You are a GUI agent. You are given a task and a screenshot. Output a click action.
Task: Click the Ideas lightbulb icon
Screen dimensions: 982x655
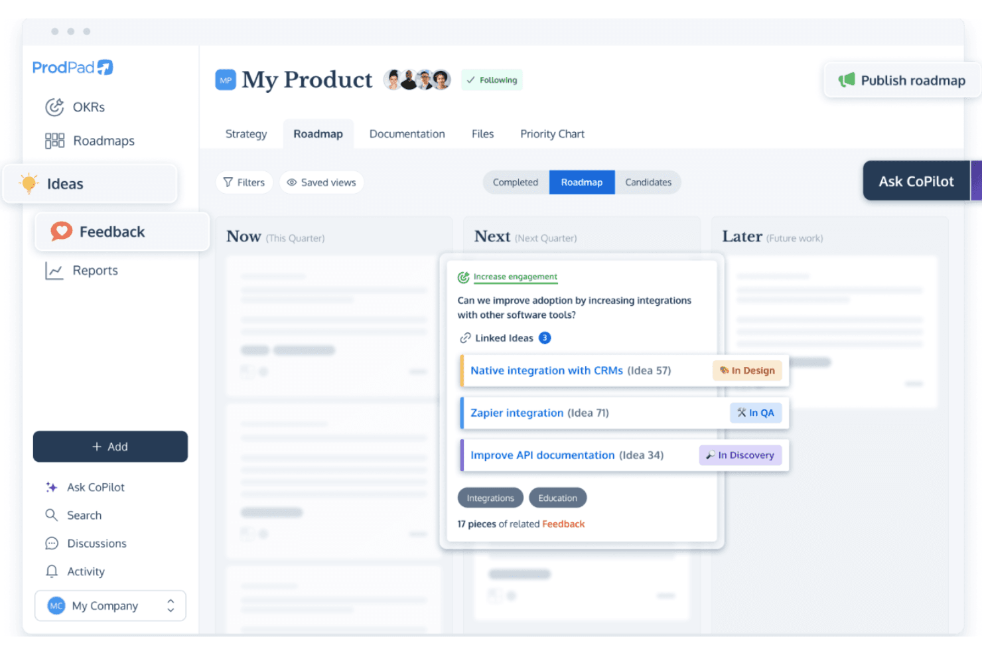click(x=29, y=183)
